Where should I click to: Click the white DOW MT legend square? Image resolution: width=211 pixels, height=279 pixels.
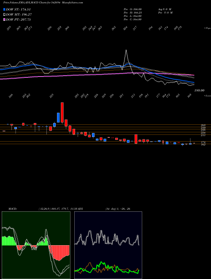(x=4, y=14)
